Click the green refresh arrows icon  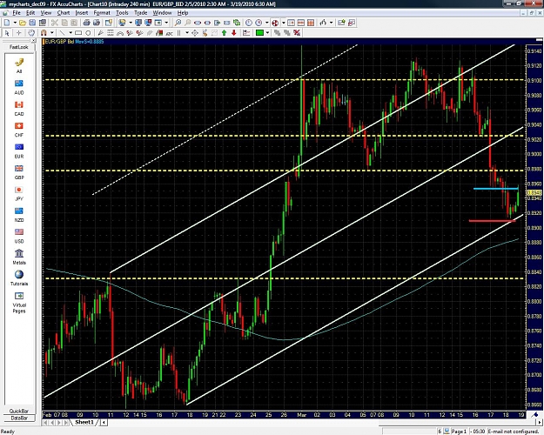click(237, 23)
